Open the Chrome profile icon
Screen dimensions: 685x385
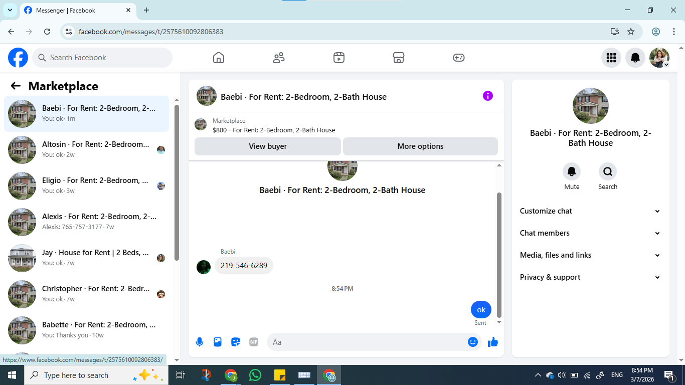tap(656, 32)
